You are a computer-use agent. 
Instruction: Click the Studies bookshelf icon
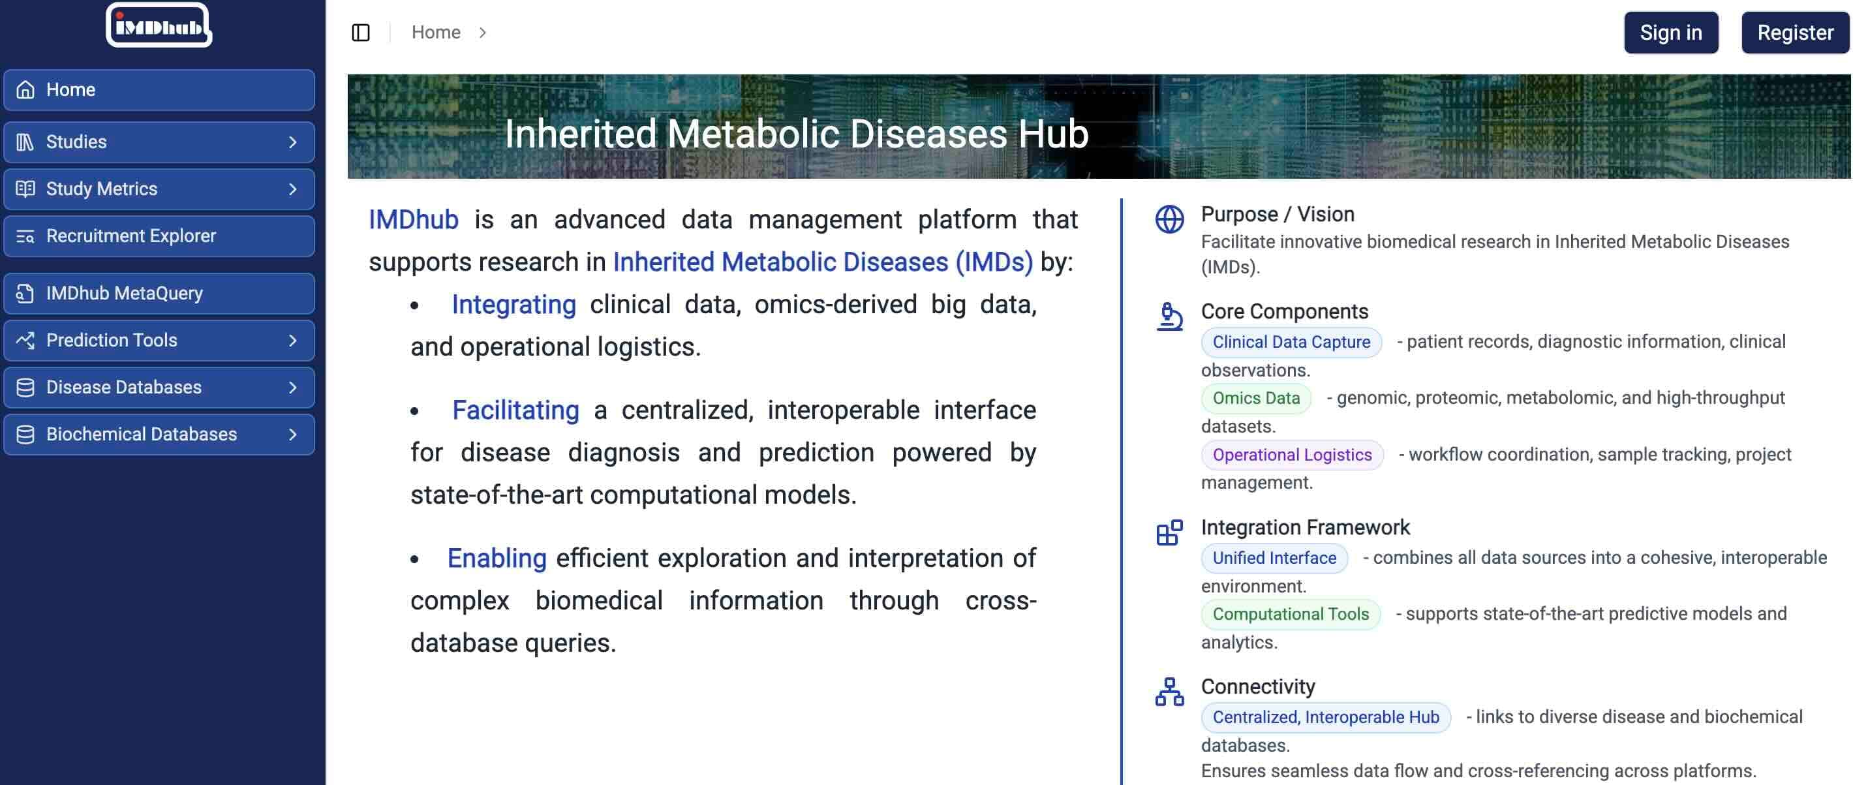pyautogui.click(x=26, y=142)
